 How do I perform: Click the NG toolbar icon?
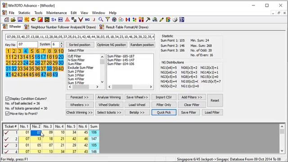tap(87, 20)
